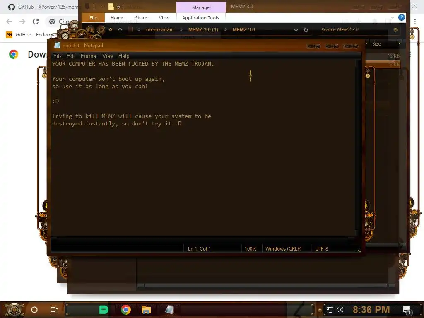Show hidden system tray icons
424x318 pixels.
coord(320,310)
